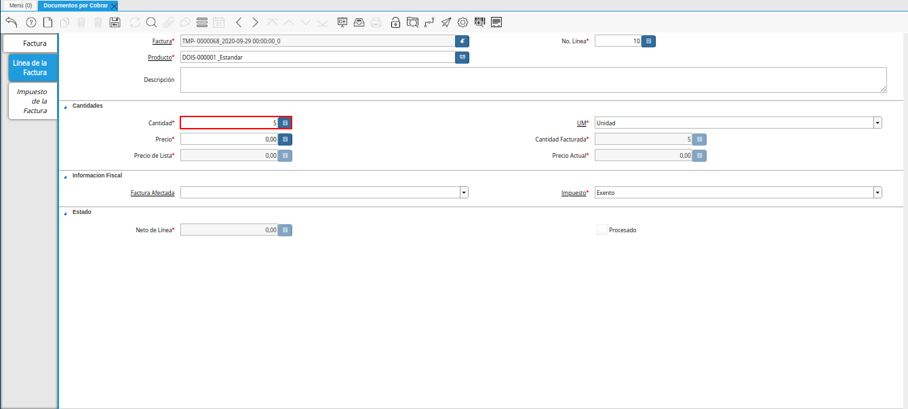Image resolution: width=908 pixels, height=409 pixels.
Task: Switch to the Menú (0) tab
Action: pos(19,5)
